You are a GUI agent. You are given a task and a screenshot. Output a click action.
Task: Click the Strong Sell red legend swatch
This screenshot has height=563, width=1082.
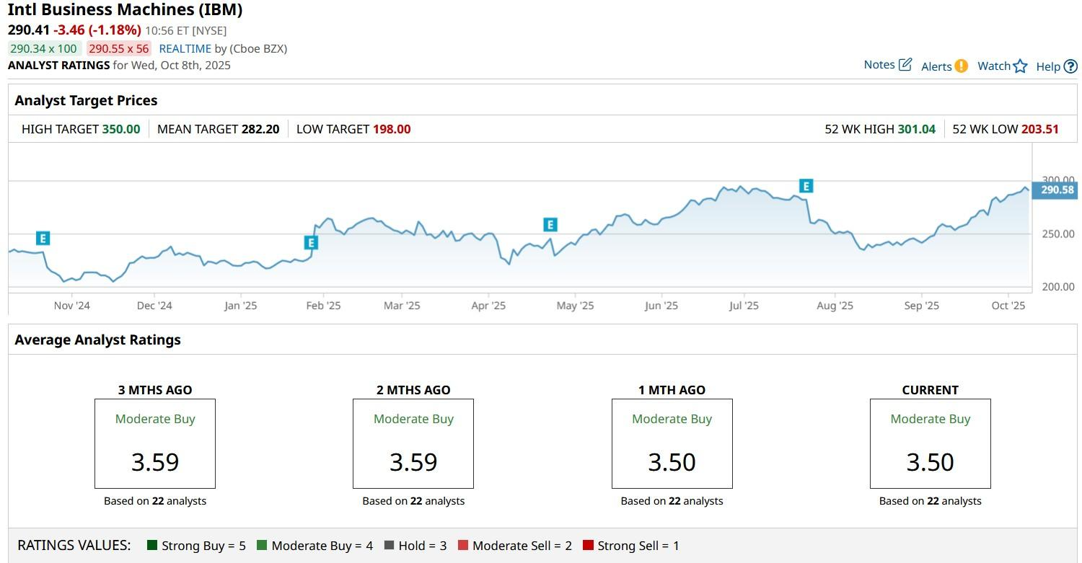tap(588, 546)
